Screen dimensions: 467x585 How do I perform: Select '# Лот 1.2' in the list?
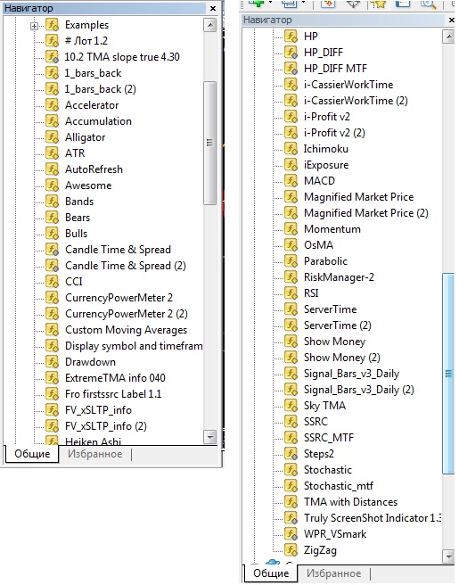[86, 41]
